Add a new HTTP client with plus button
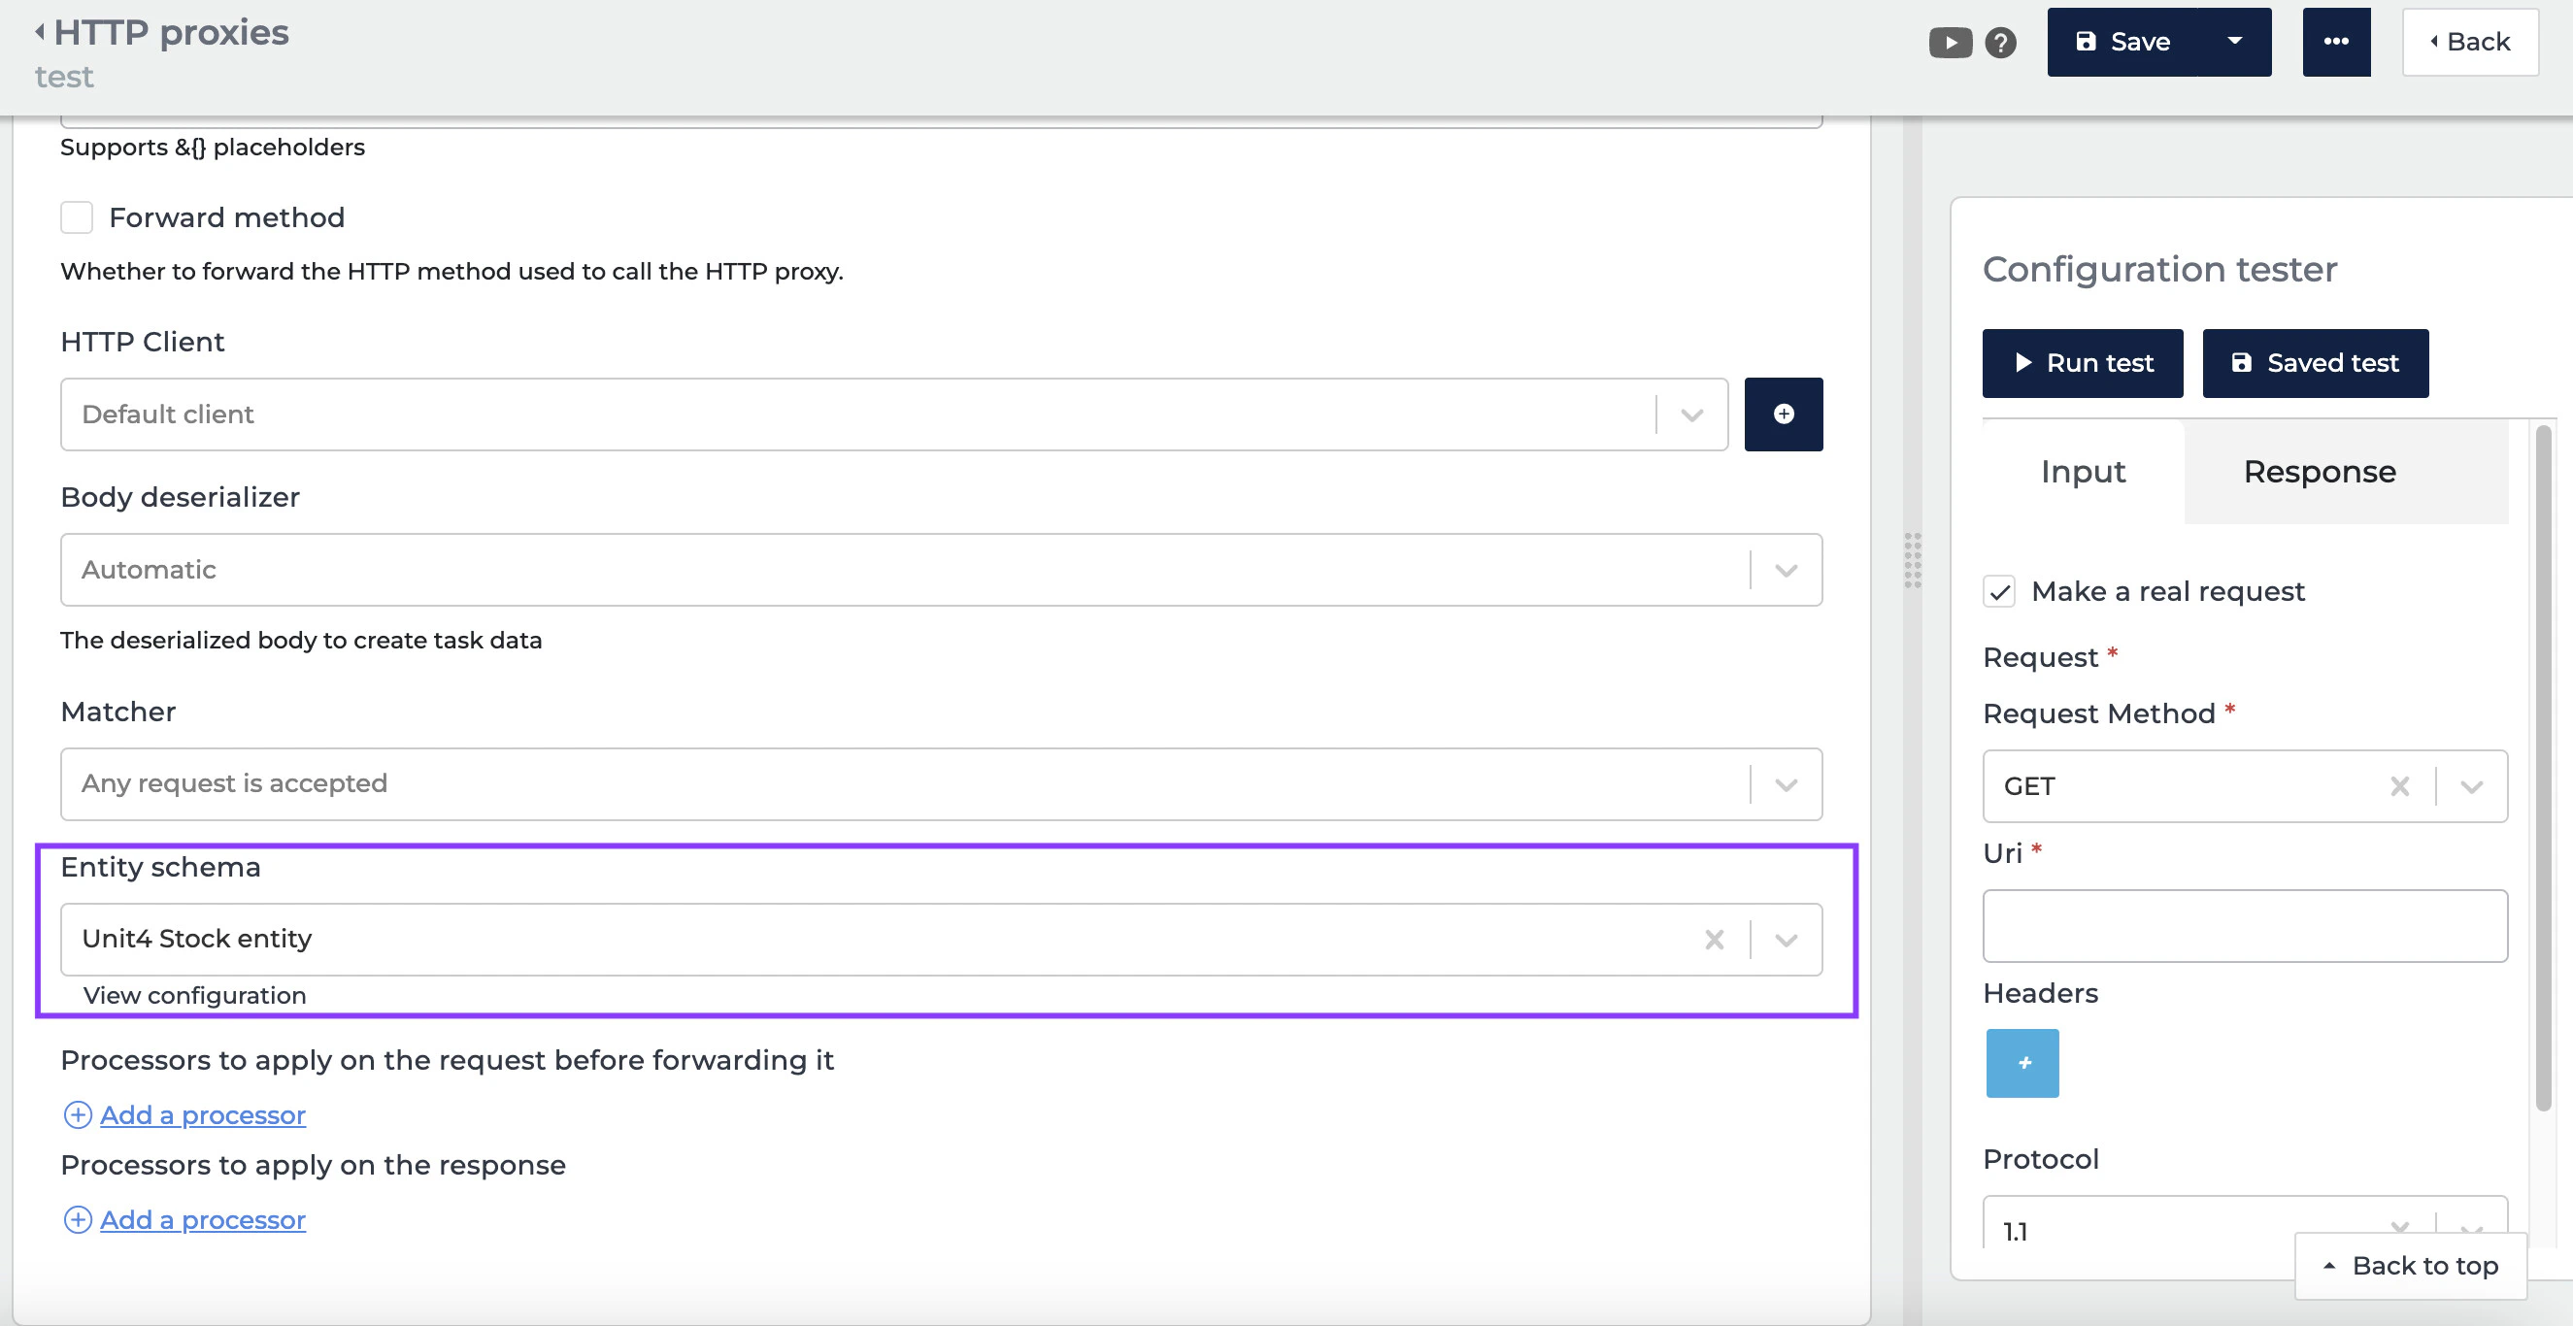 (x=1783, y=414)
